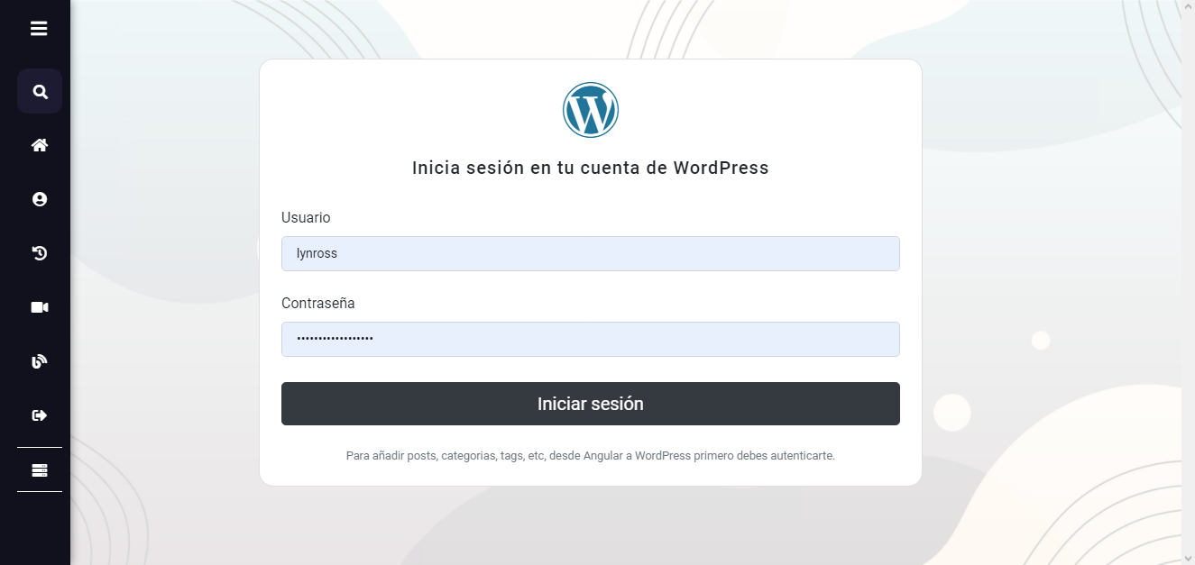
Task: Click the heading 'Inicia sesión en tu cuenta de WordPress'
Action: click(591, 168)
